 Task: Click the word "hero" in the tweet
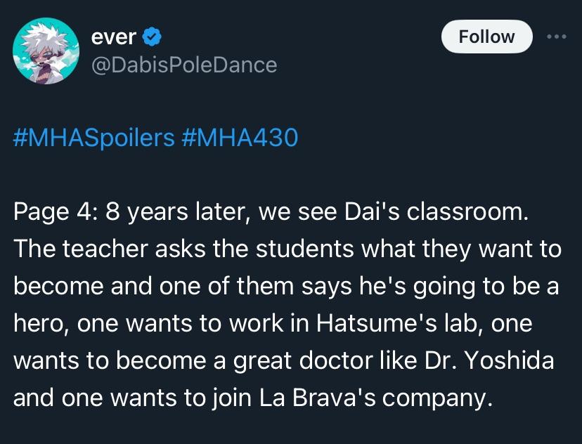pos(39,324)
